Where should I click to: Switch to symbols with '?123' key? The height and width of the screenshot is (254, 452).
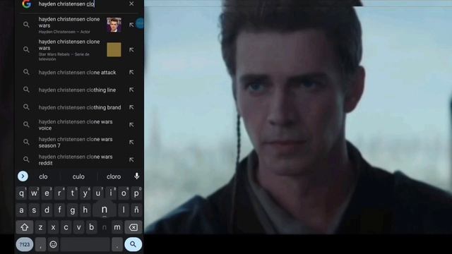point(25,245)
